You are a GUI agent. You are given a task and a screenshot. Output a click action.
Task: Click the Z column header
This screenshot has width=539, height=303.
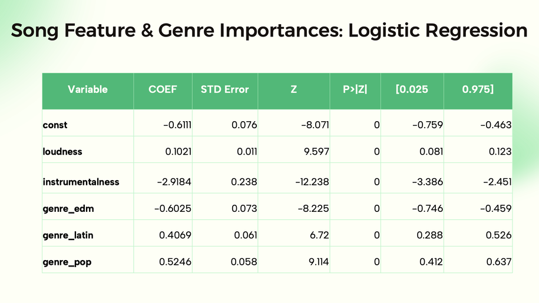pyautogui.click(x=293, y=90)
